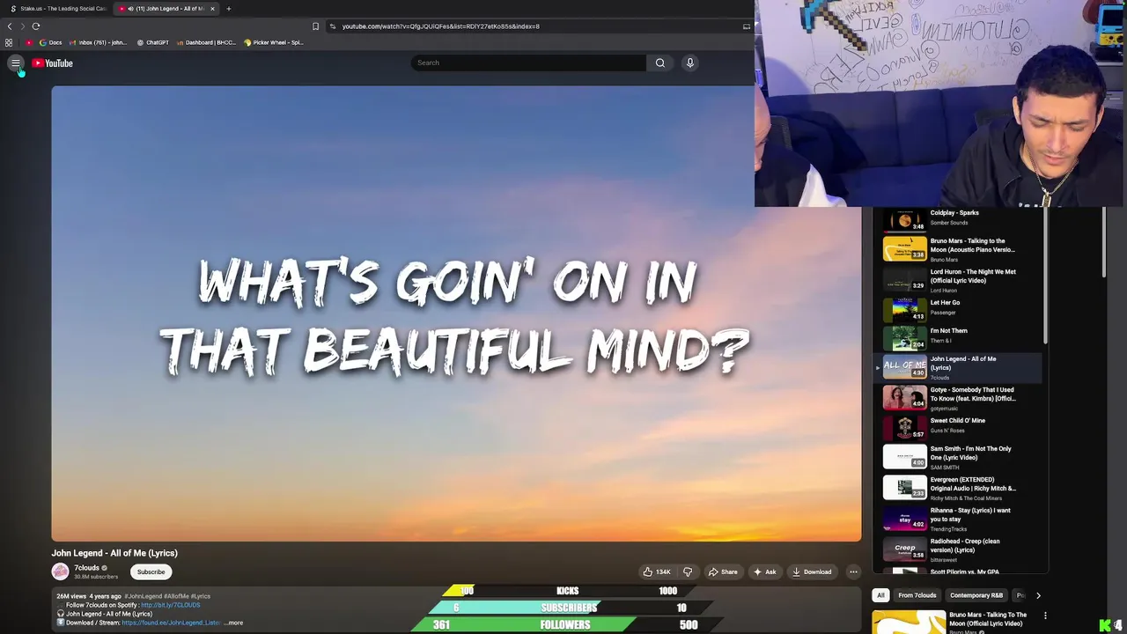Image resolution: width=1127 pixels, height=634 pixels.
Task: Download the video
Action: 811,572
